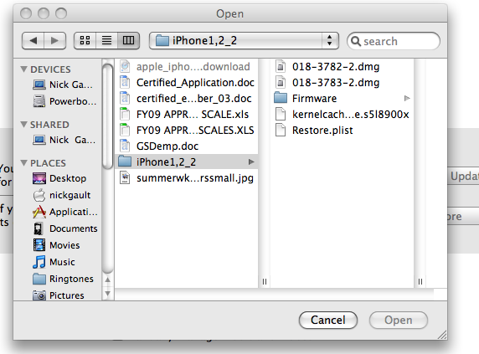Open Music in sidebar

(54, 262)
